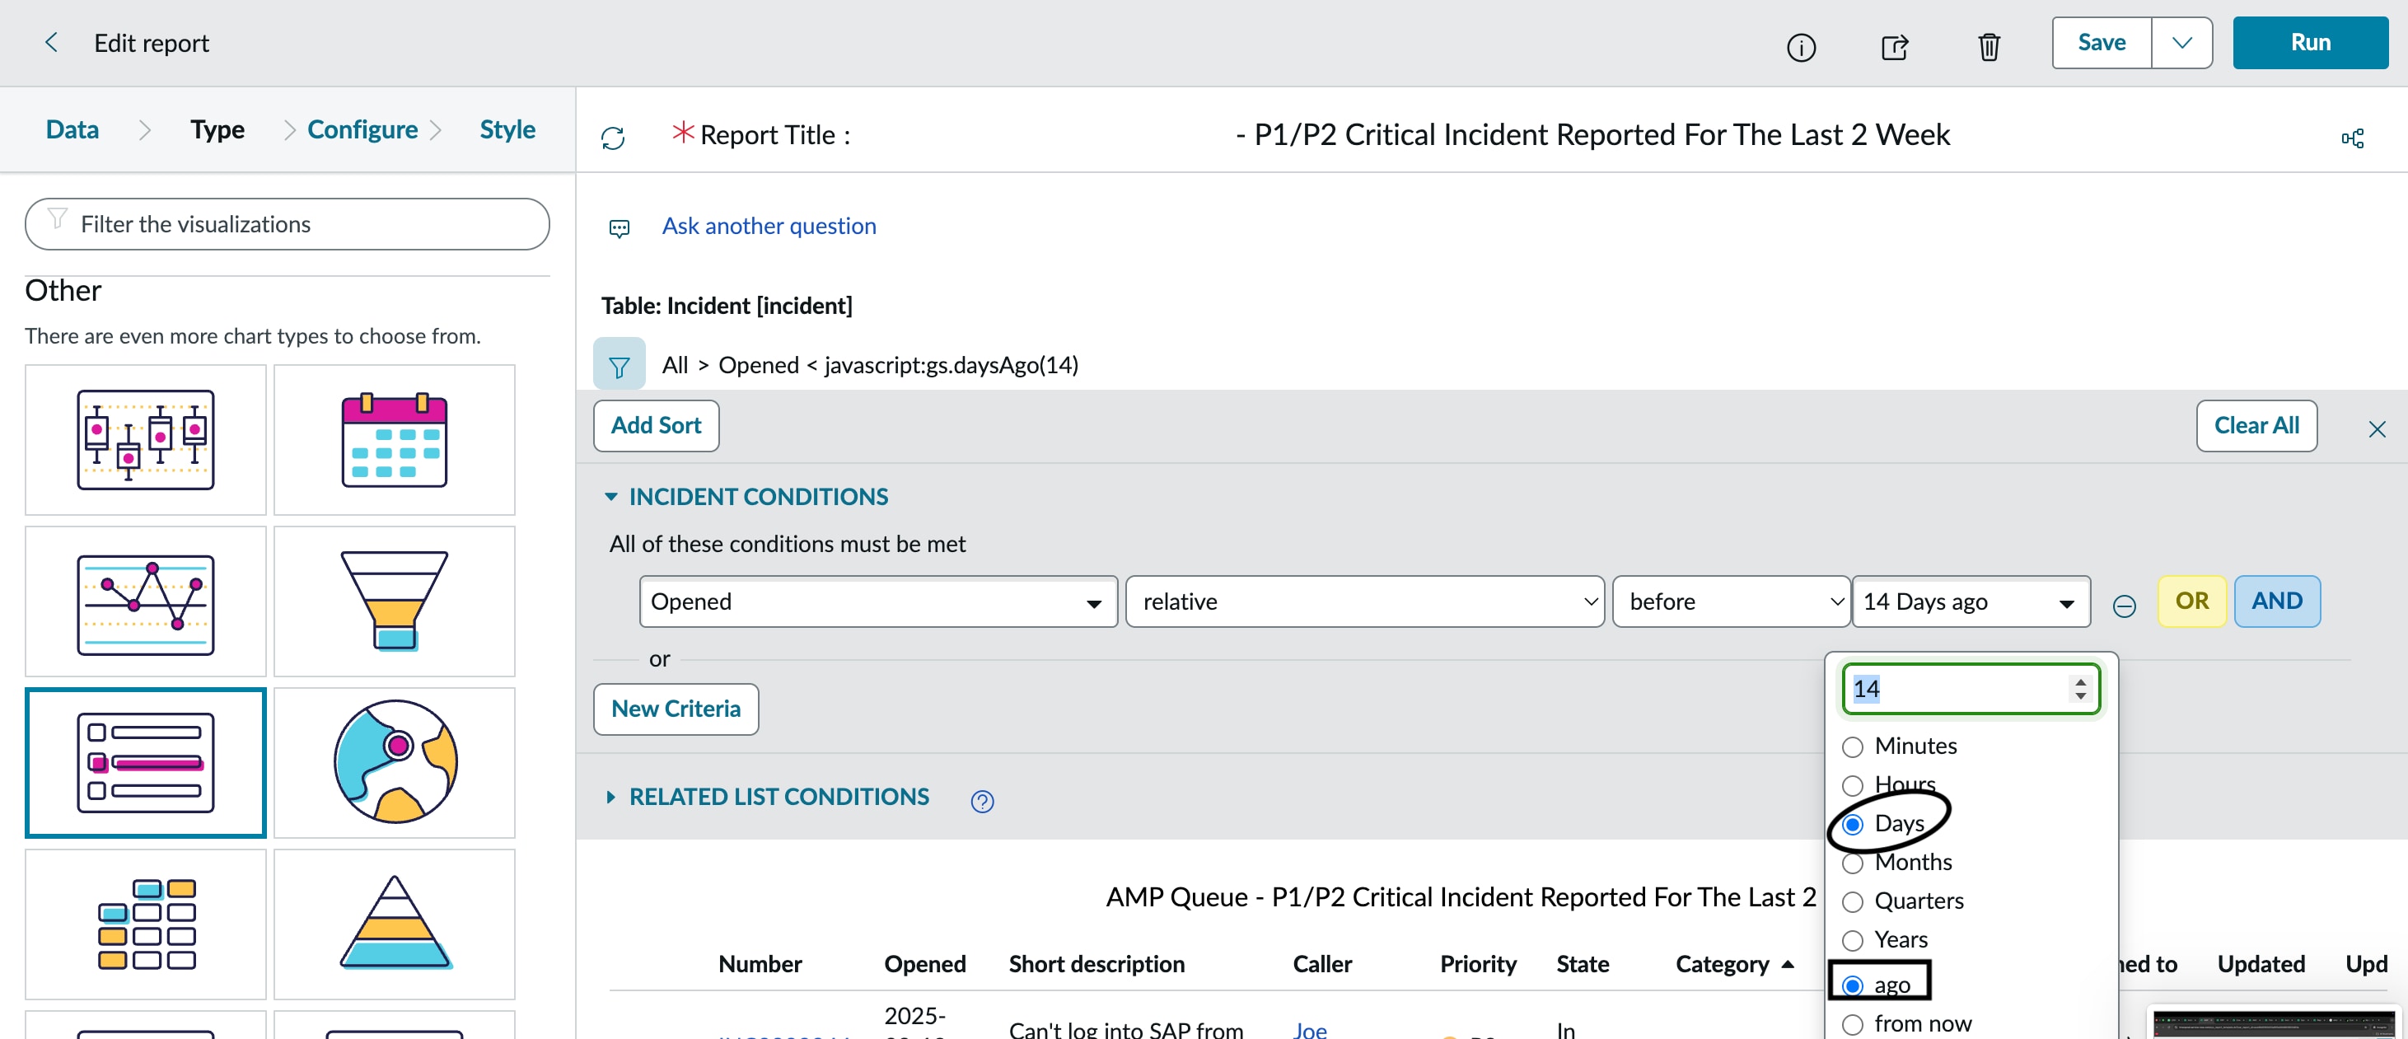Select the pyramid chart visualization
The width and height of the screenshot is (2408, 1039).
pyautogui.click(x=394, y=924)
